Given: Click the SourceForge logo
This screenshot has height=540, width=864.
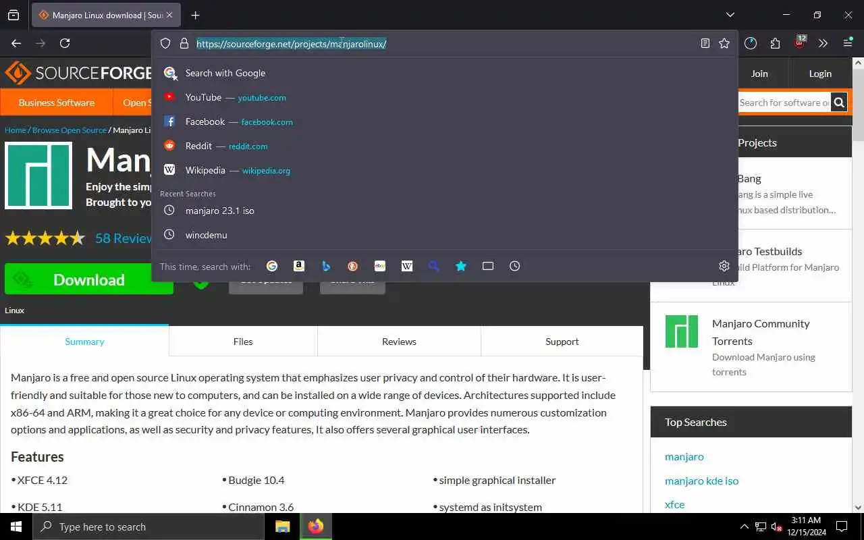Looking at the screenshot, I should tap(78, 73).
